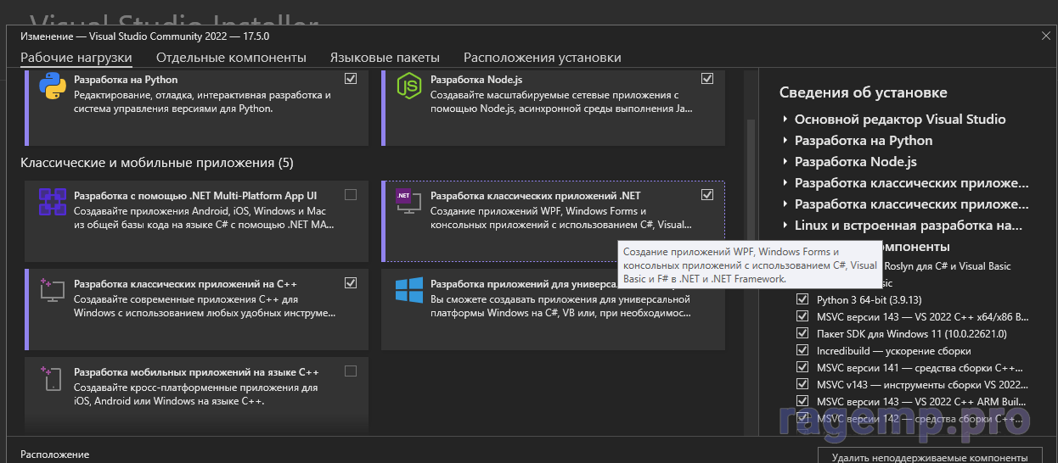
Task: Expand Разработка Node.js in install details
Action: pyautogui.click(x=785, y=162)
